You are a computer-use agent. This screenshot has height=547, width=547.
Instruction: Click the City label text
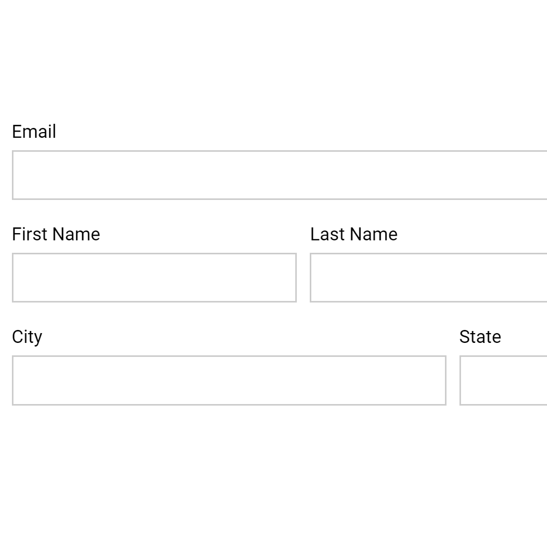click(27, 337)
